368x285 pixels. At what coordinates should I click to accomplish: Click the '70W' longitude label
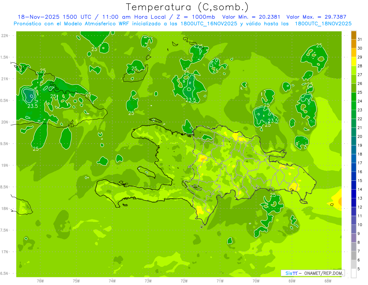(256, 281)
